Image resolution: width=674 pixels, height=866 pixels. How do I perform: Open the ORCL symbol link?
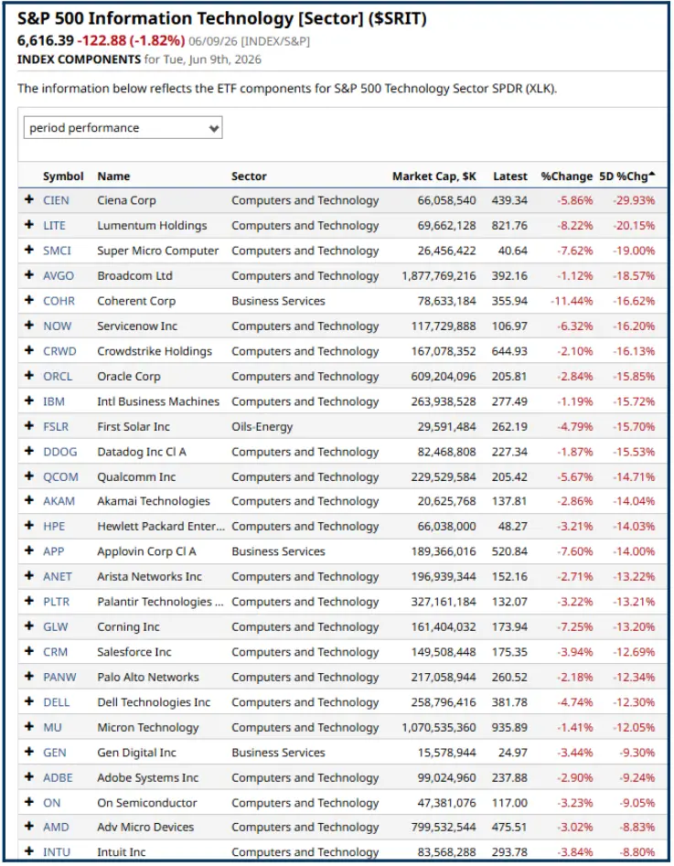(x=58, y=376)
